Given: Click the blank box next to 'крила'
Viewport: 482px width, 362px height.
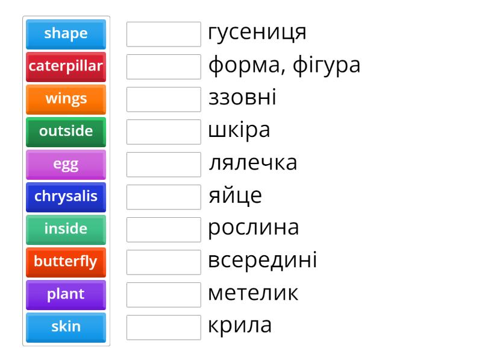Looking at the screenshot, I should 164,328.
